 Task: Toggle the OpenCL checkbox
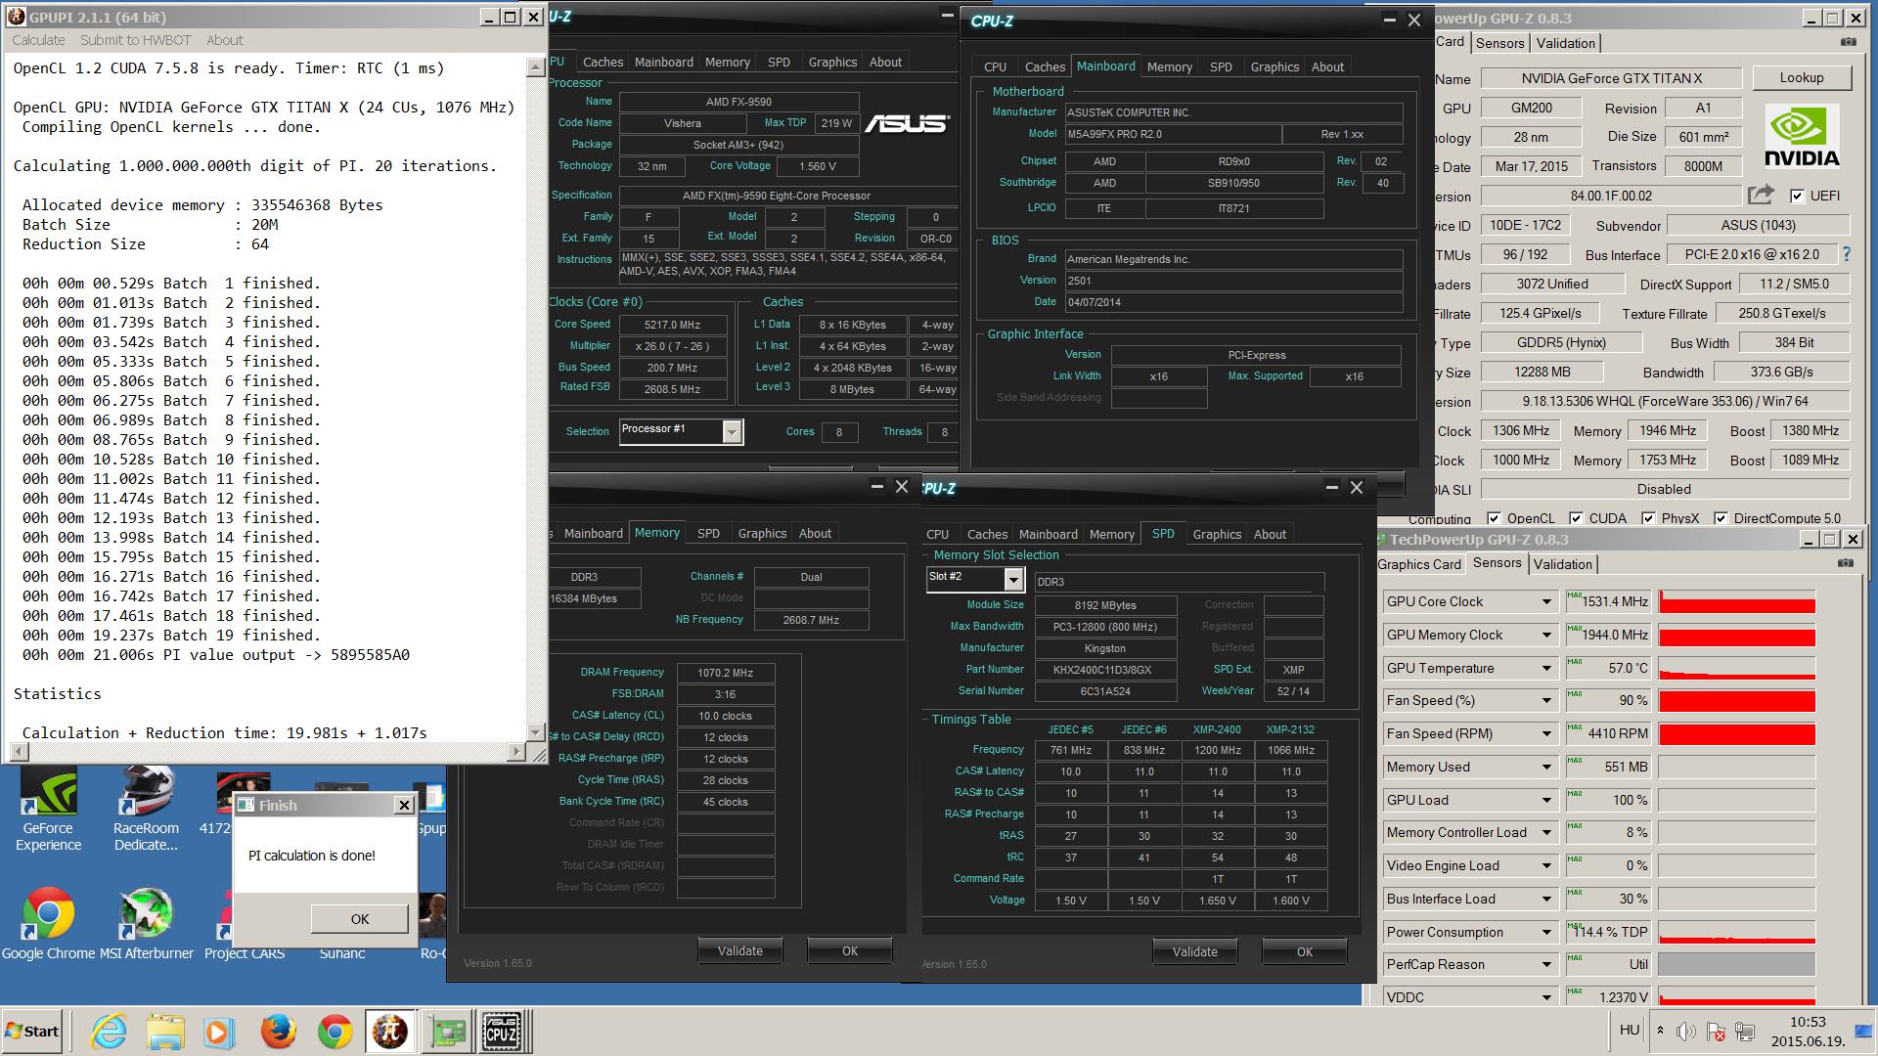[1494, 518]
